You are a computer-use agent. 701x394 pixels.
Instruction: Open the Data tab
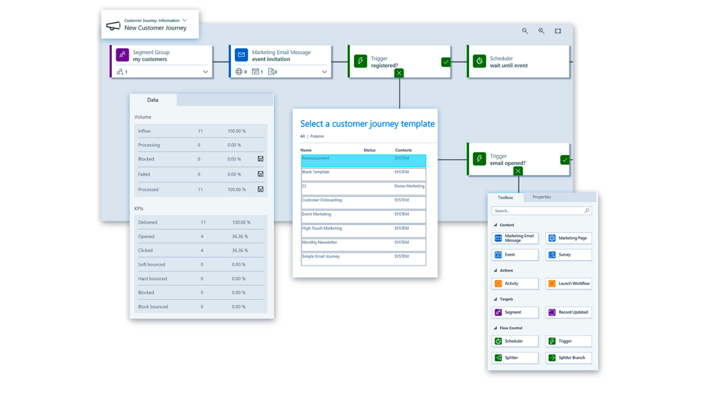pos(153,100)
